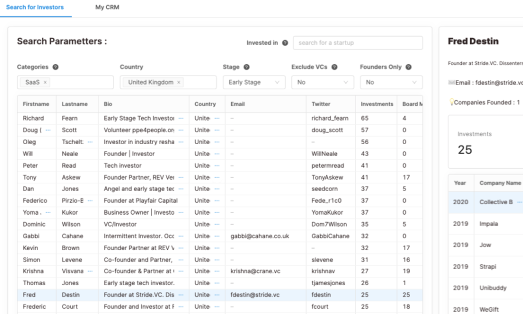Screen dimensions: 523x314
Task: Click the Exclude VCs help icon
Action: 334,67
